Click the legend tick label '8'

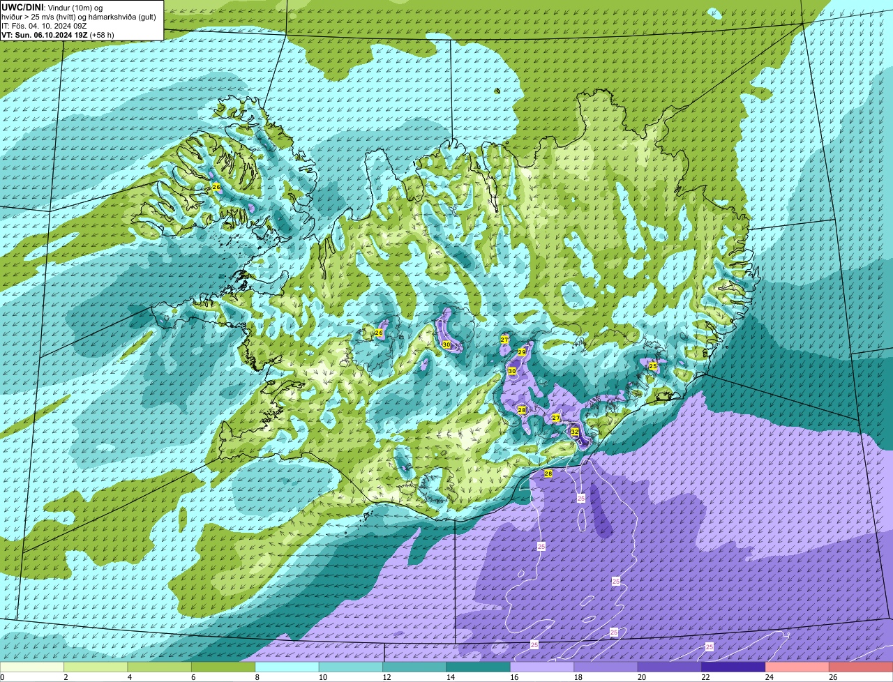[x=256, y=677]
